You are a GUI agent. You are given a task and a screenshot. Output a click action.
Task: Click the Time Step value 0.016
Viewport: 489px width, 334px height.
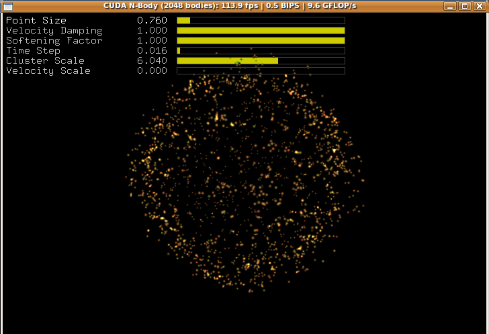[x=152, y=51]
